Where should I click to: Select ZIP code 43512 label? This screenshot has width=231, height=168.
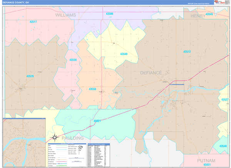point(187,52)
